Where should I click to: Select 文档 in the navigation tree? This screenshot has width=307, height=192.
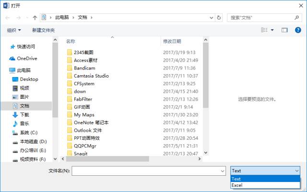24,106
